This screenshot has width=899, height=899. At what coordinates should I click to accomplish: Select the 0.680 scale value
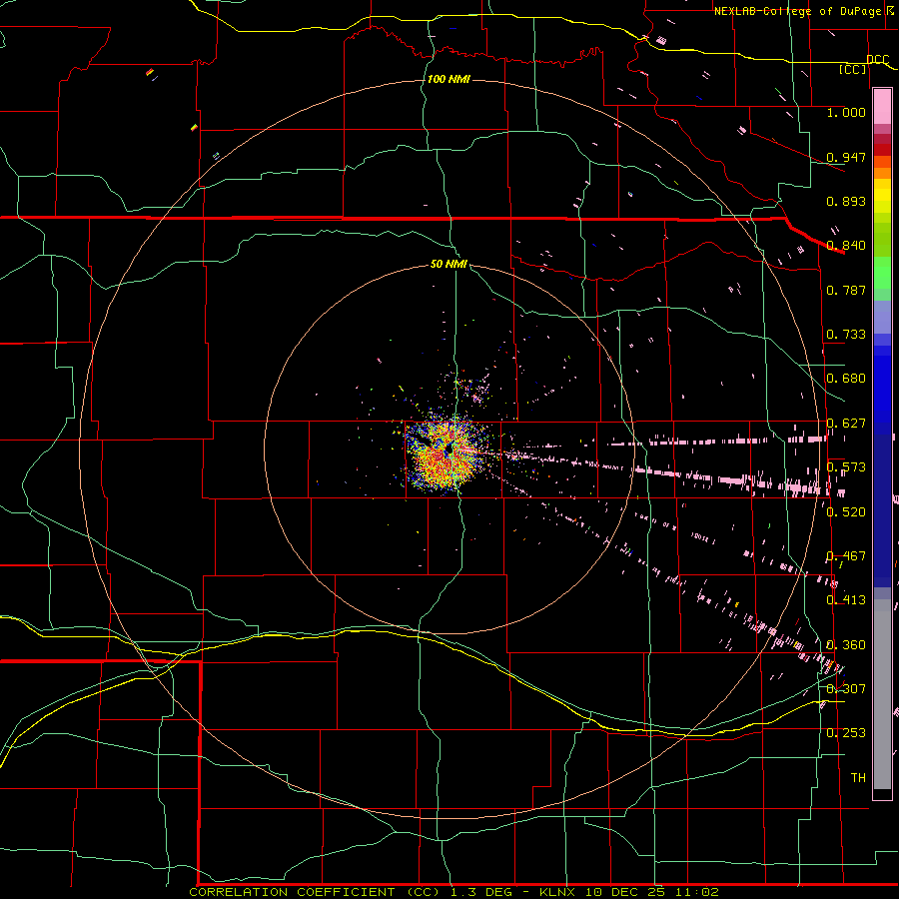(x=846, y=379)
